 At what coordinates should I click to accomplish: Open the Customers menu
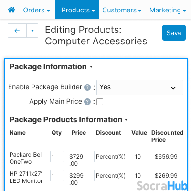(122, 10)
